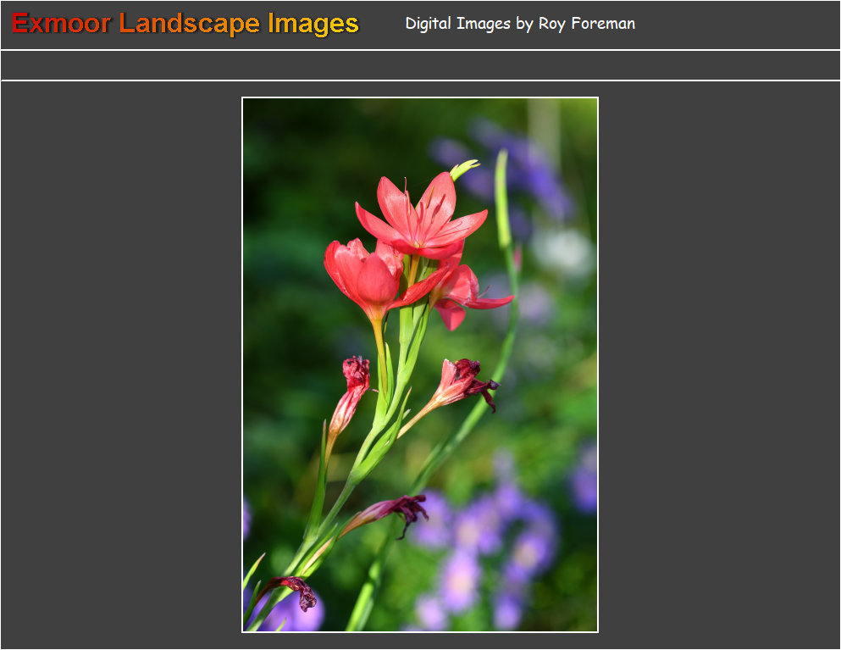841x650 pixels.
Task: Click the Exmoor Landscape Images title
Action: point(185,24)
